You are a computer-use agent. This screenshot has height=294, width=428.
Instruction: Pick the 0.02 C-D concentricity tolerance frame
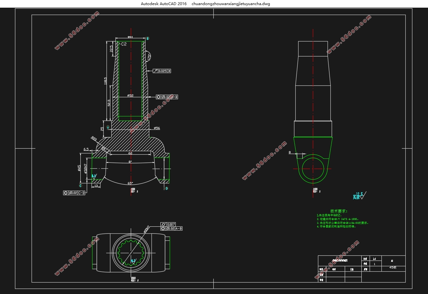coord(74,193)
